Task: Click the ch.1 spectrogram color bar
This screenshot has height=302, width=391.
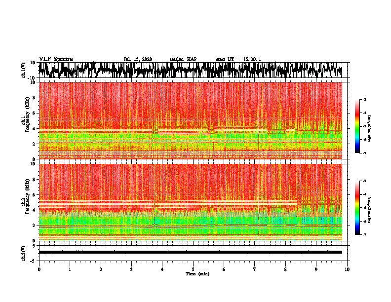Action: 357,126
